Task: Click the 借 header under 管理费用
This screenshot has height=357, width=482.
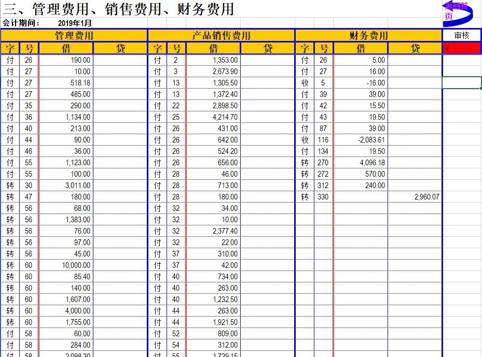Action: tap(66, 49)
